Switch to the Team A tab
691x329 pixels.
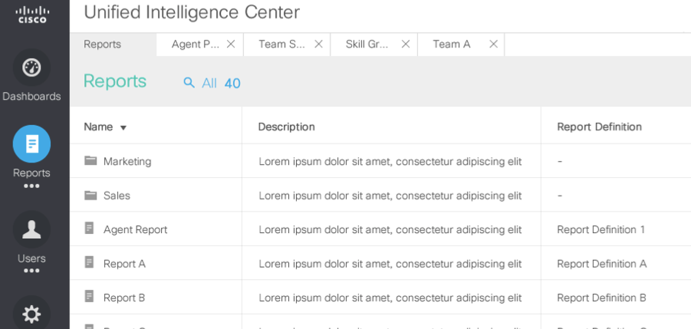point(451,44)
